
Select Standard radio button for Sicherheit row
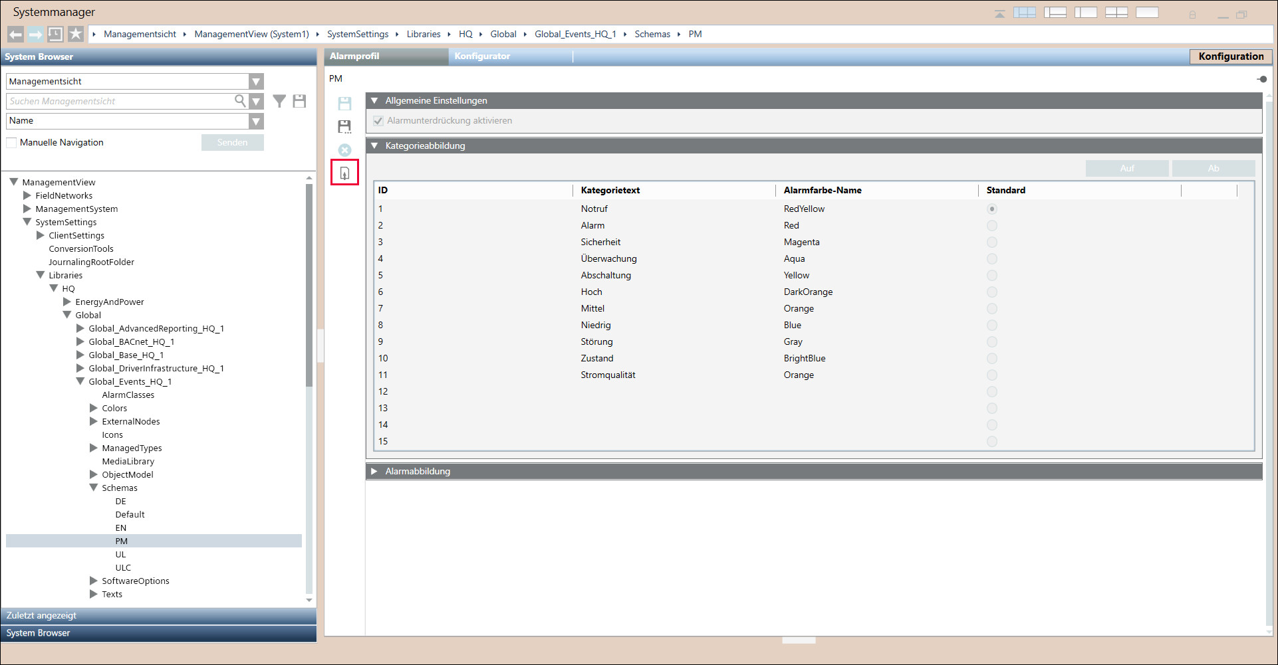click(991, 242)
